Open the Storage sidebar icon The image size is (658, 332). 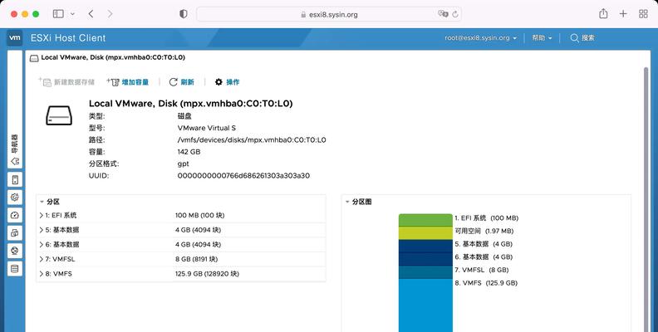point(15,269)
